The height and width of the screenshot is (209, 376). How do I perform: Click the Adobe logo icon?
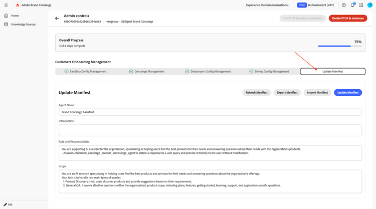[x=18, y=5]
